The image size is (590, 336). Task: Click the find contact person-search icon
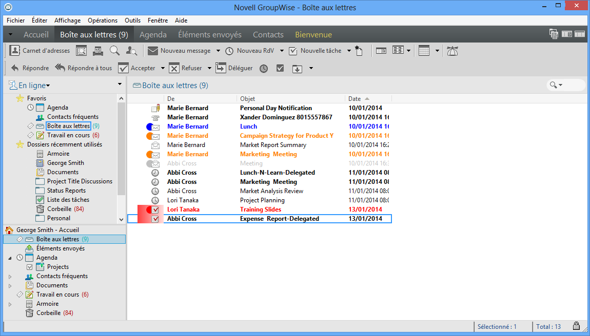click(131, 51)
